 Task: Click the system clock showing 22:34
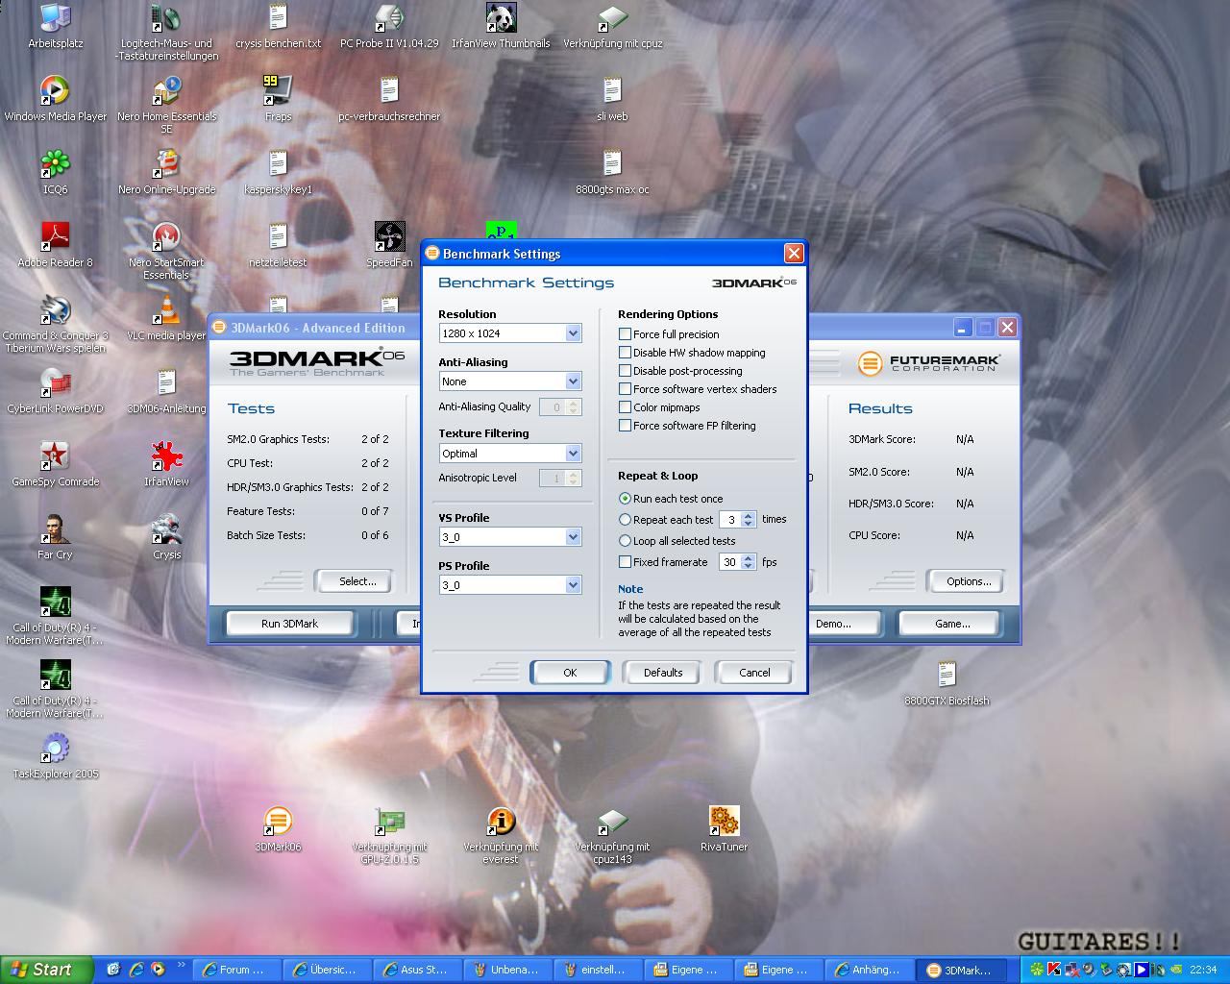[x=1202, y=970]
